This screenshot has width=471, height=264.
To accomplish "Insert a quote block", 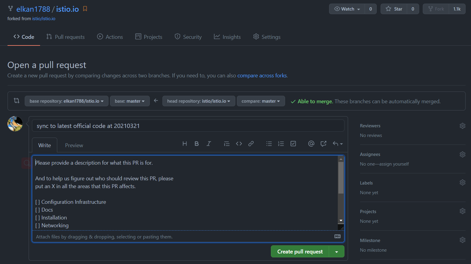I will (227, 144).
